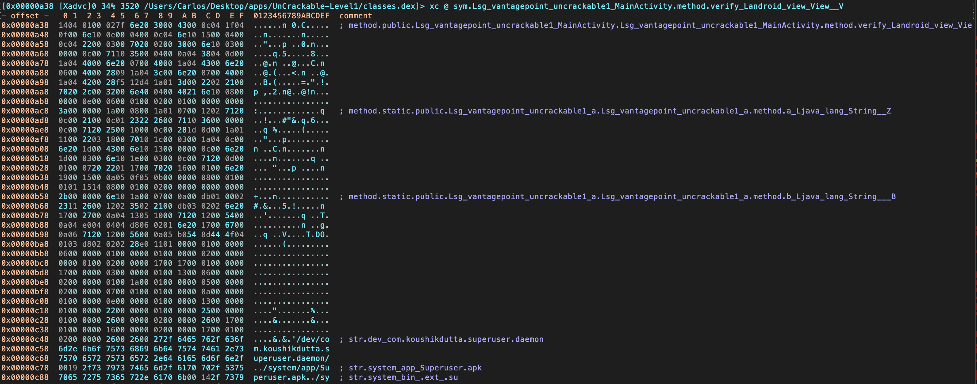Select offset 0x00000b58 in the offset column
The image size is (977, 384).
25,196
